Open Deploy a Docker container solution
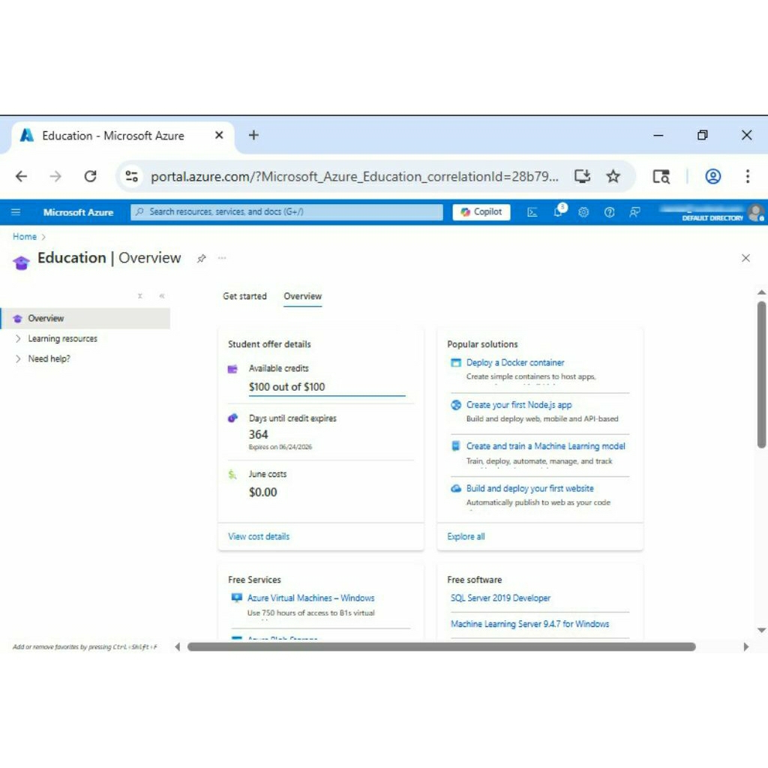 514,362
